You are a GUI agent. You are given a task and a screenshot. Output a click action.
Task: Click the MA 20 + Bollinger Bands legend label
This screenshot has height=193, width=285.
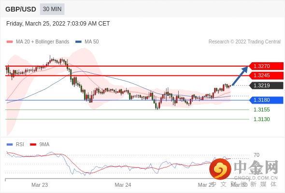click(43, 42)
